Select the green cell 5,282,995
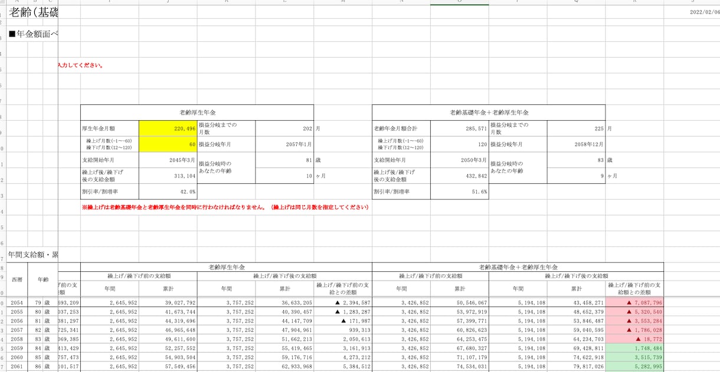The width and height of the screenshot is (720, 372). click(x=634, y=366)
